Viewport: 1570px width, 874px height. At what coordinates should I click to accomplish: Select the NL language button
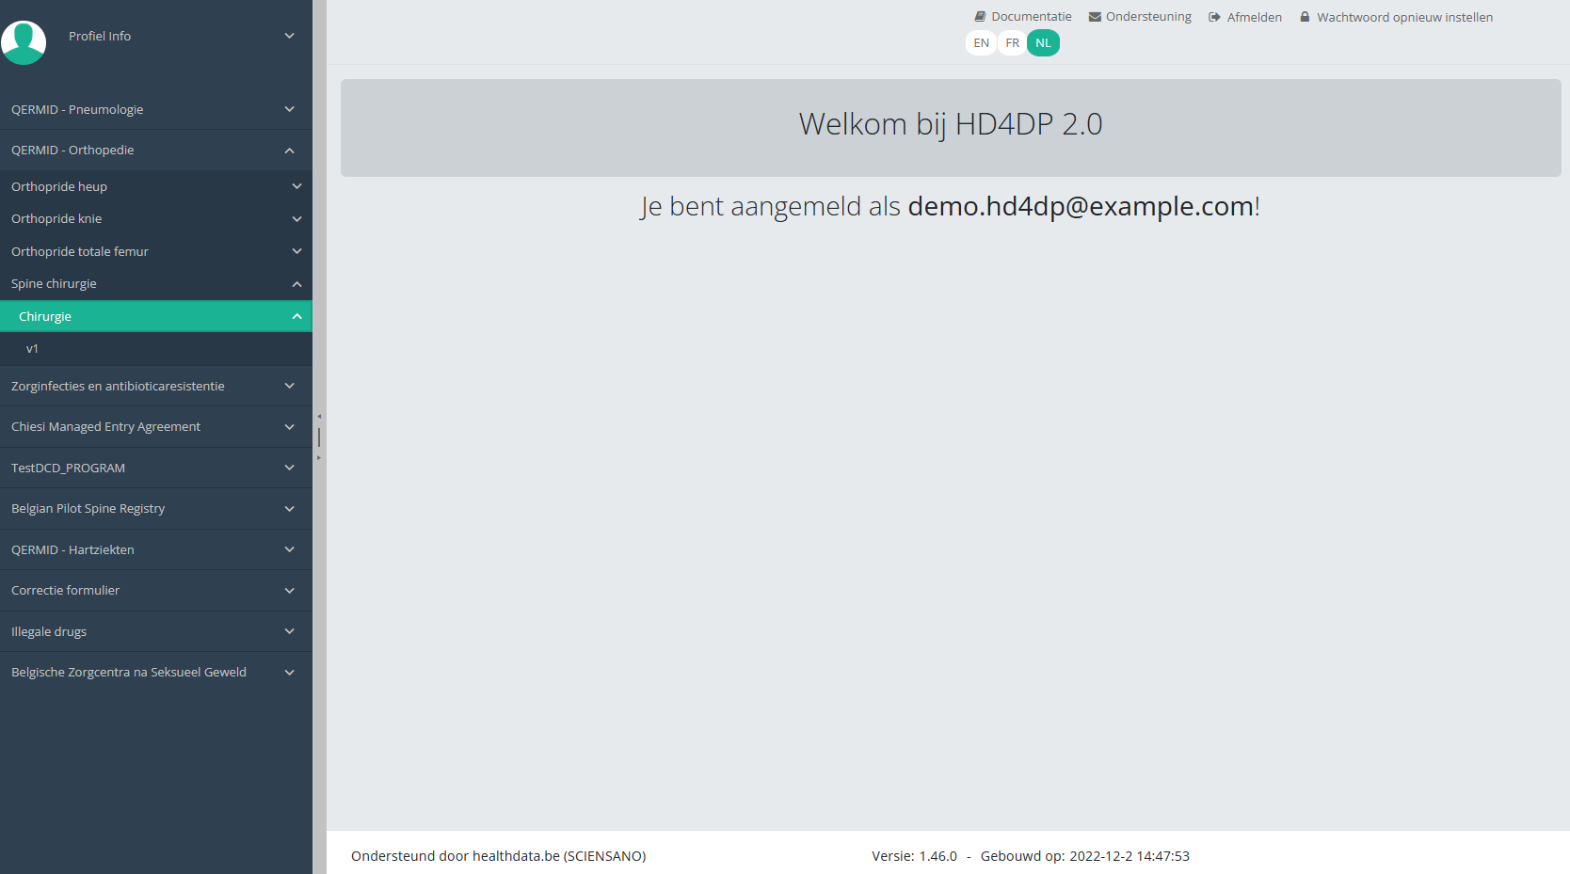tap(1043, 43)
